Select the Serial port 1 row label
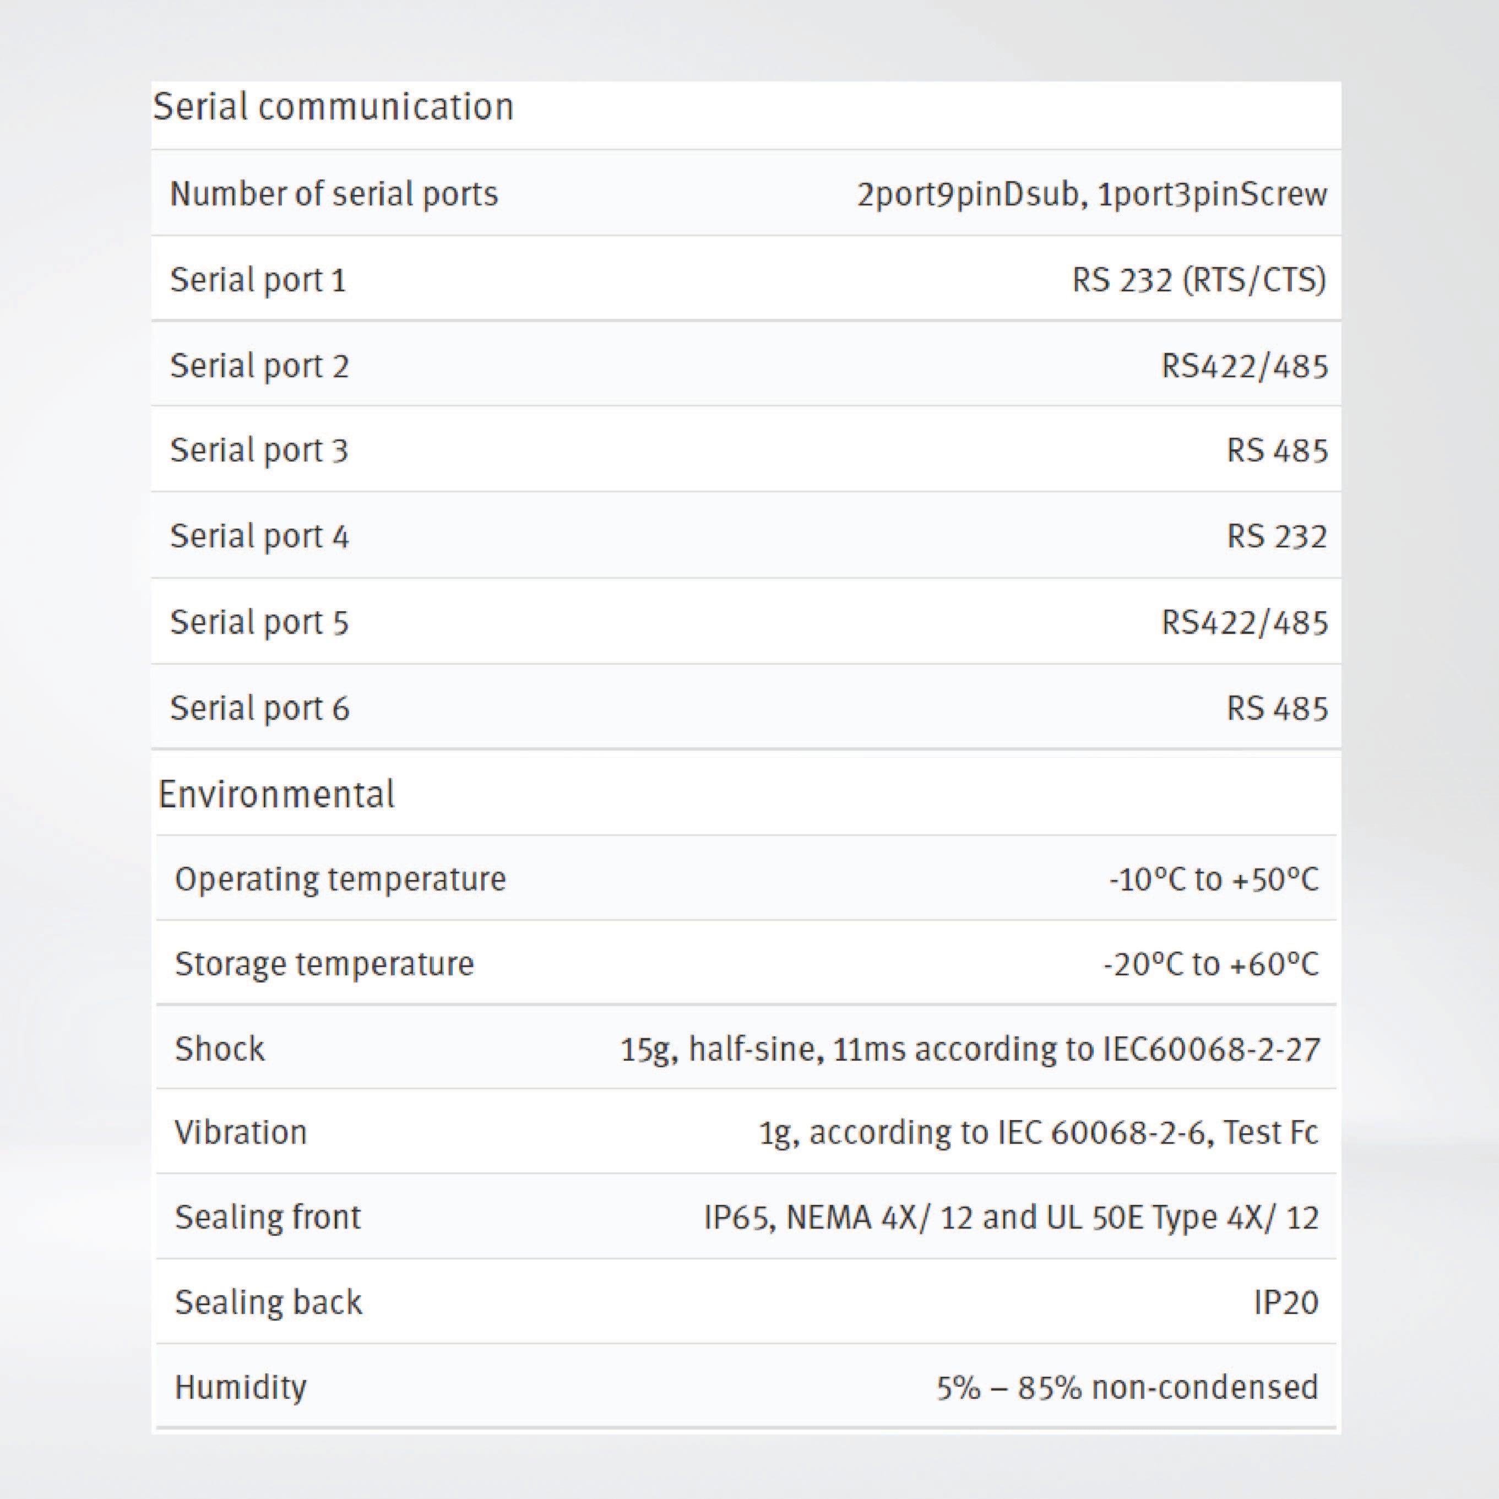The width and height of the screenshot is (1499, 1499). point(258,280)
